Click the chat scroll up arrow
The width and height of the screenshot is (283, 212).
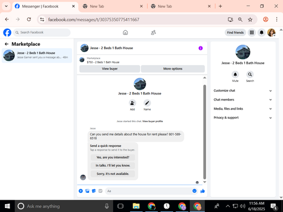tap(205, 77)
